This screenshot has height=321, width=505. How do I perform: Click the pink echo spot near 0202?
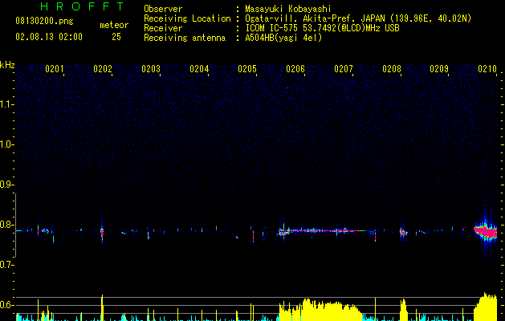(x=102, y=232)
